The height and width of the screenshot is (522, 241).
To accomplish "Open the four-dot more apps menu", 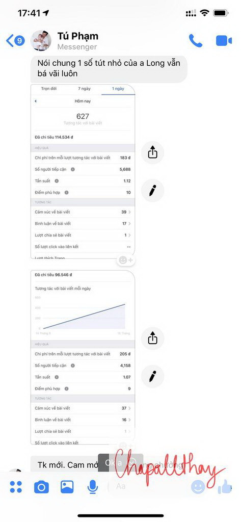I will pyautogui.click(x=16, y=487).
